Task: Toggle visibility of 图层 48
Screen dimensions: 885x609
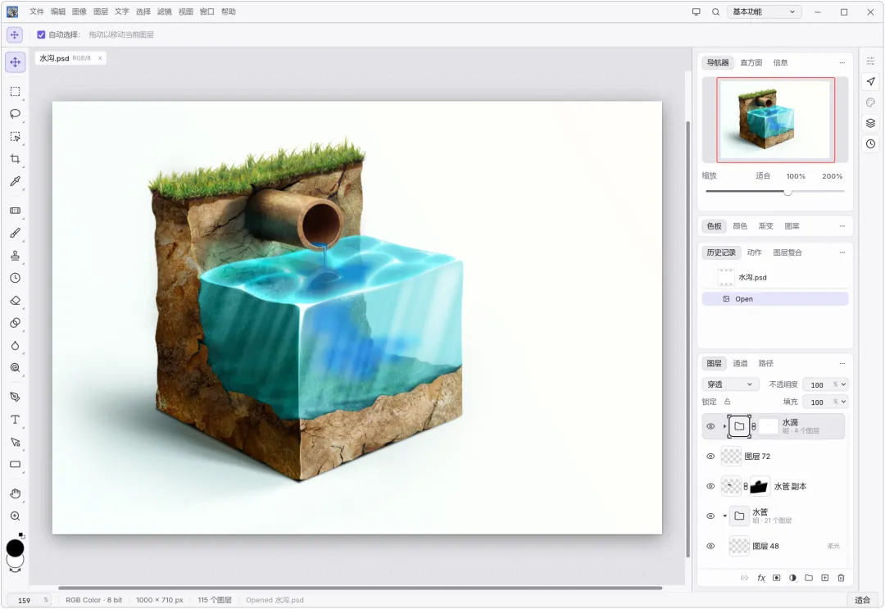Action: [x=710, y=546]
